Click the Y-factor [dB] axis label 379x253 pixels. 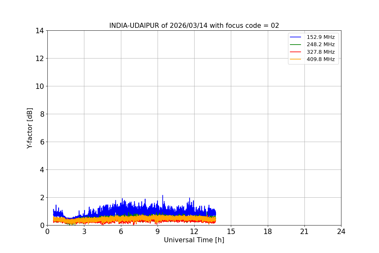click(30, 128)
